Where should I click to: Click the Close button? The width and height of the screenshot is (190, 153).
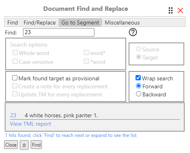coord(11,145)
